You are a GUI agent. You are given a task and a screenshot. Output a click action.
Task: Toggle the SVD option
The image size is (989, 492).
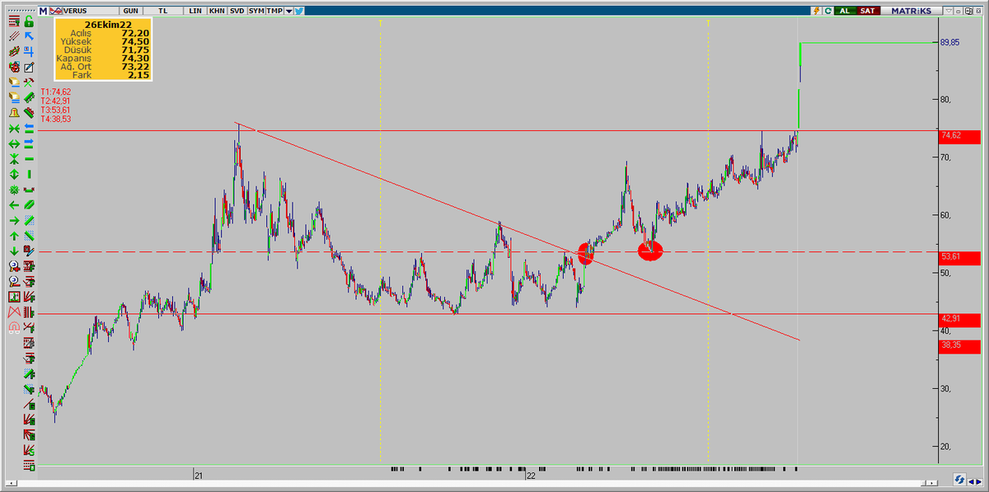(x=237, y=11)
